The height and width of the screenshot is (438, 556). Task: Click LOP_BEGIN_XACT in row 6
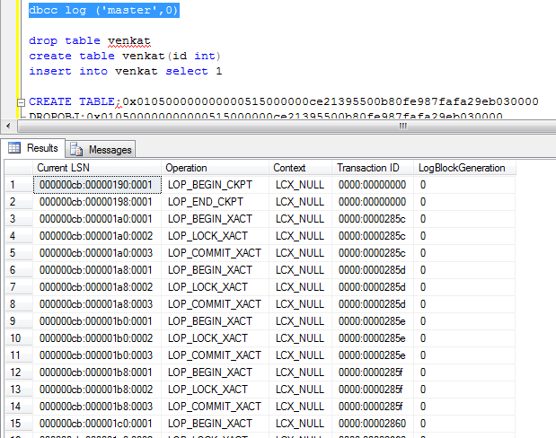[x=216, y=270]
